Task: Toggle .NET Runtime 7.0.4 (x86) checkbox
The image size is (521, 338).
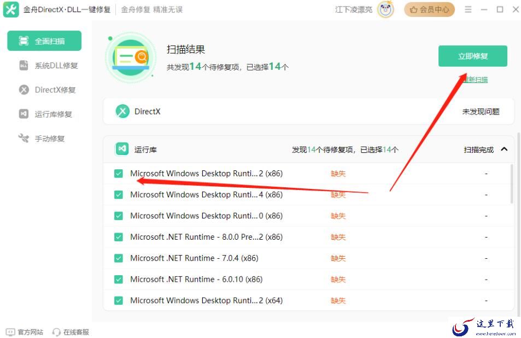Action: click(x=119, y=258)
